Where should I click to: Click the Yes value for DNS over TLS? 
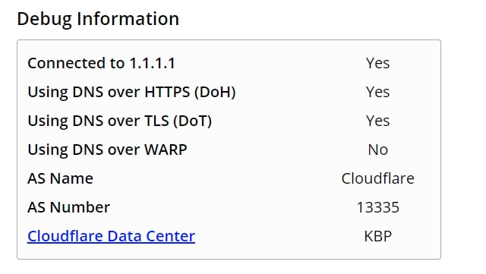(x=377, y=121)
